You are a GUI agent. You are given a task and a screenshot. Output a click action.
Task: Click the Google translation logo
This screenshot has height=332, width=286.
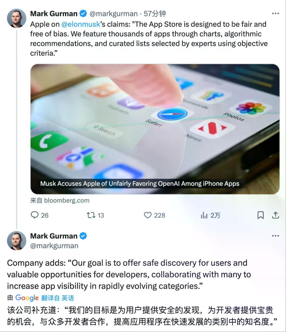tap(27, 298)
